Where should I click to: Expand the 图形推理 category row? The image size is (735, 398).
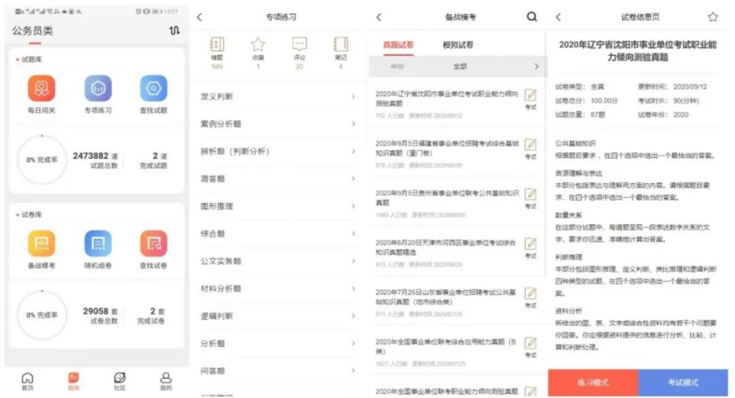click(278, 207)
